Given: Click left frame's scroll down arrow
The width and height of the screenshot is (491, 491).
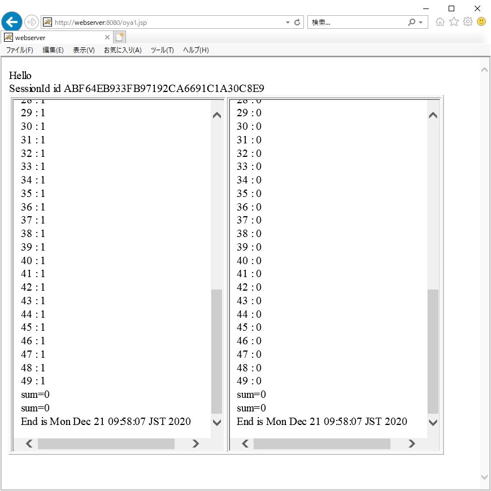Looking at the screenshot, I should 216,422.
